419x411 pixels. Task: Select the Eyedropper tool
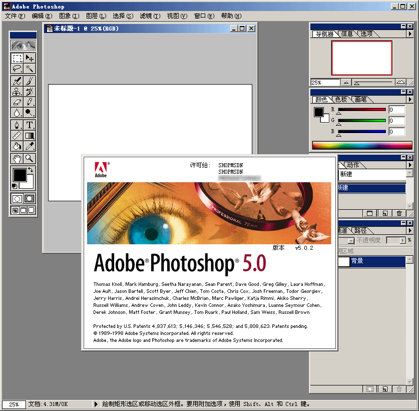(30, 146)
